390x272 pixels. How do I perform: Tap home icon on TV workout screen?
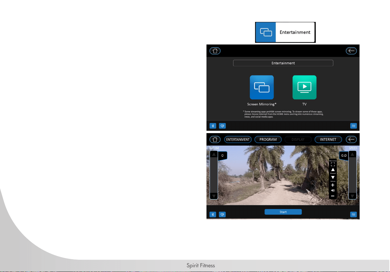[x=215, y=139]
